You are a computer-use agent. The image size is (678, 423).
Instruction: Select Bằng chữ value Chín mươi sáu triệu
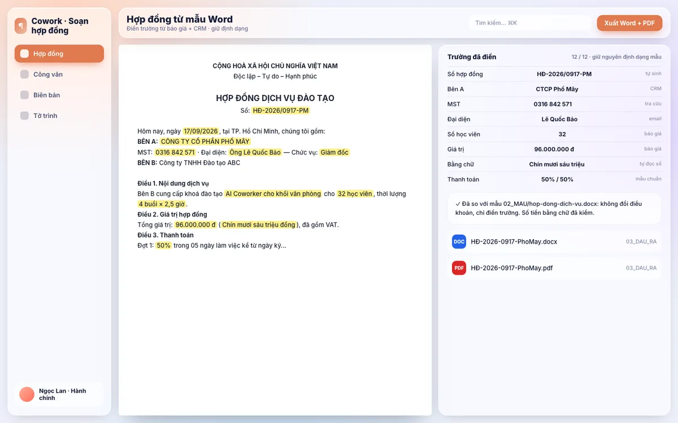click(557, 164)
